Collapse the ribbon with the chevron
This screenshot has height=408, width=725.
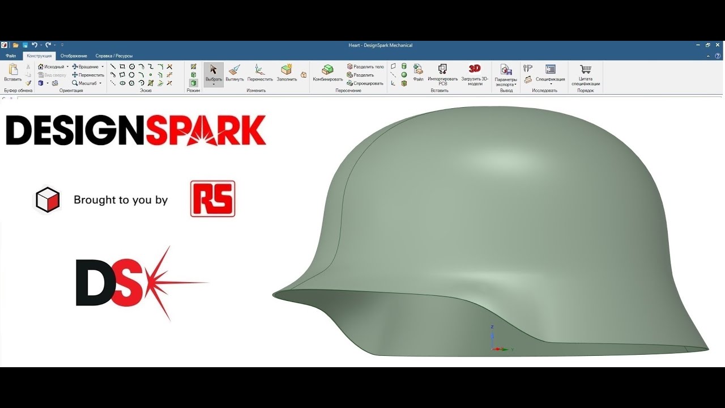pyautogui.click(x=708, y=56)
